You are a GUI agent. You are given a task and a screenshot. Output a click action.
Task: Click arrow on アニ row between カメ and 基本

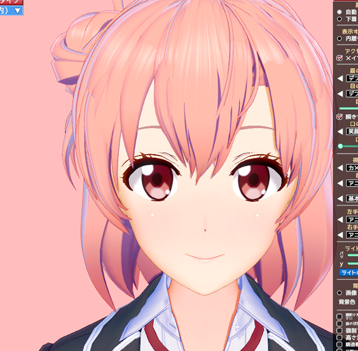(340, 183)
